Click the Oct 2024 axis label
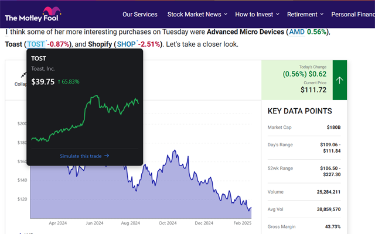This screenshot has width=375, height=234. (168, 223)
